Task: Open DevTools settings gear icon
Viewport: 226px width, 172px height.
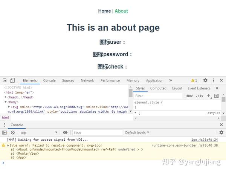Action: 205,80
